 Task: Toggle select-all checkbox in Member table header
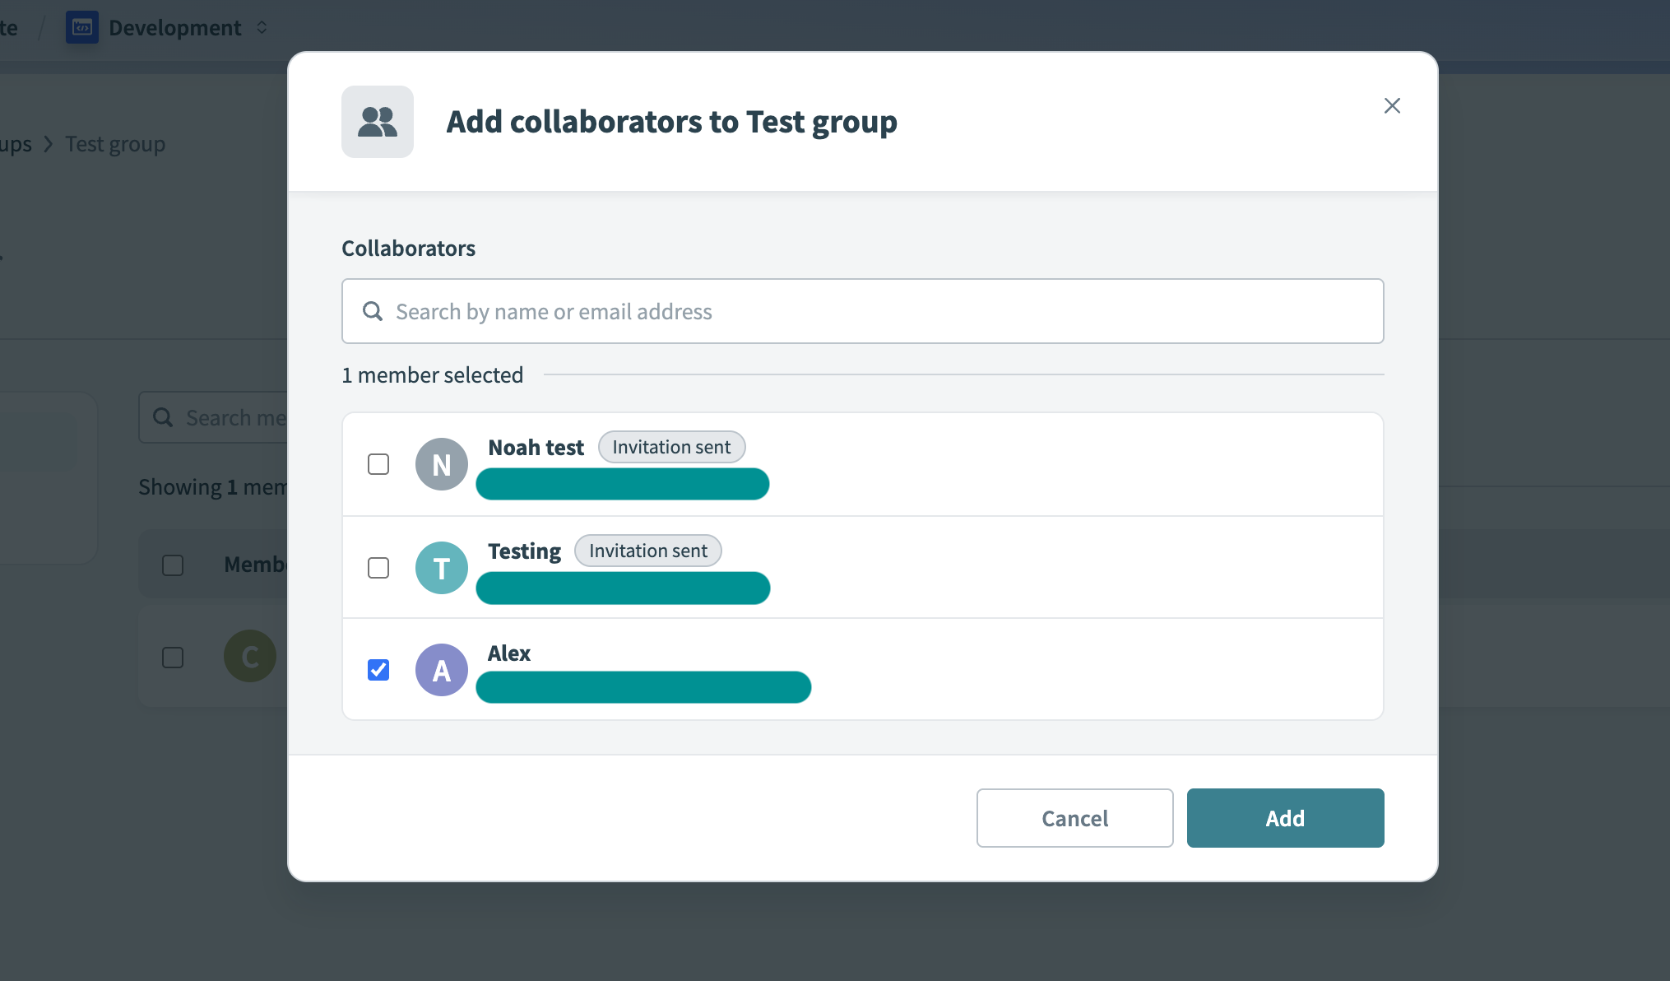coord(173,565)
